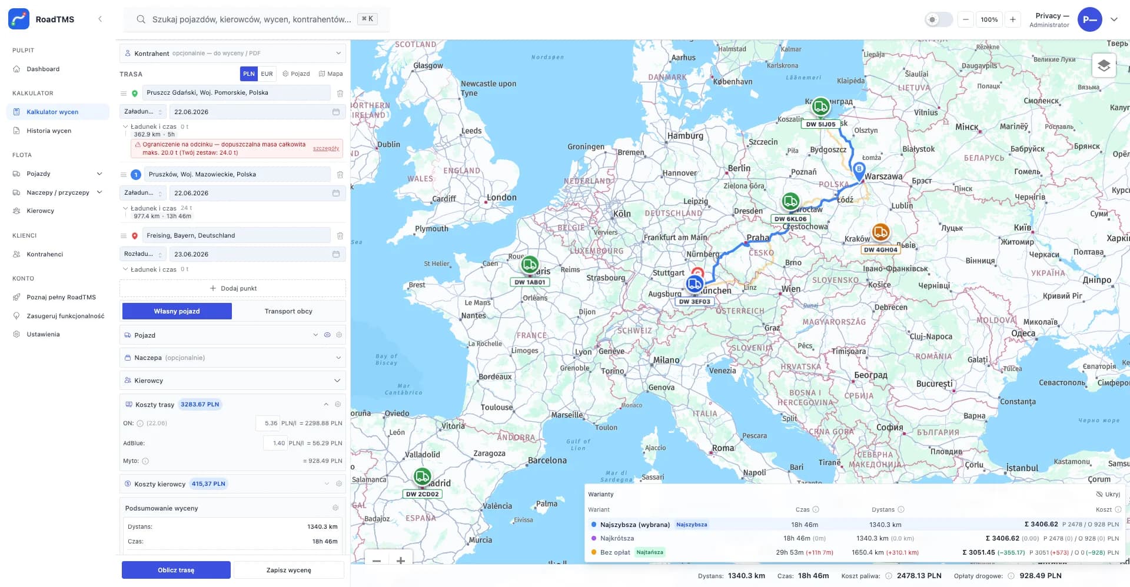Screen dimensions: 1130x587
Task: Click the RoadTMS logo icon
Action: pyautogui.click(x=19, y=19)
